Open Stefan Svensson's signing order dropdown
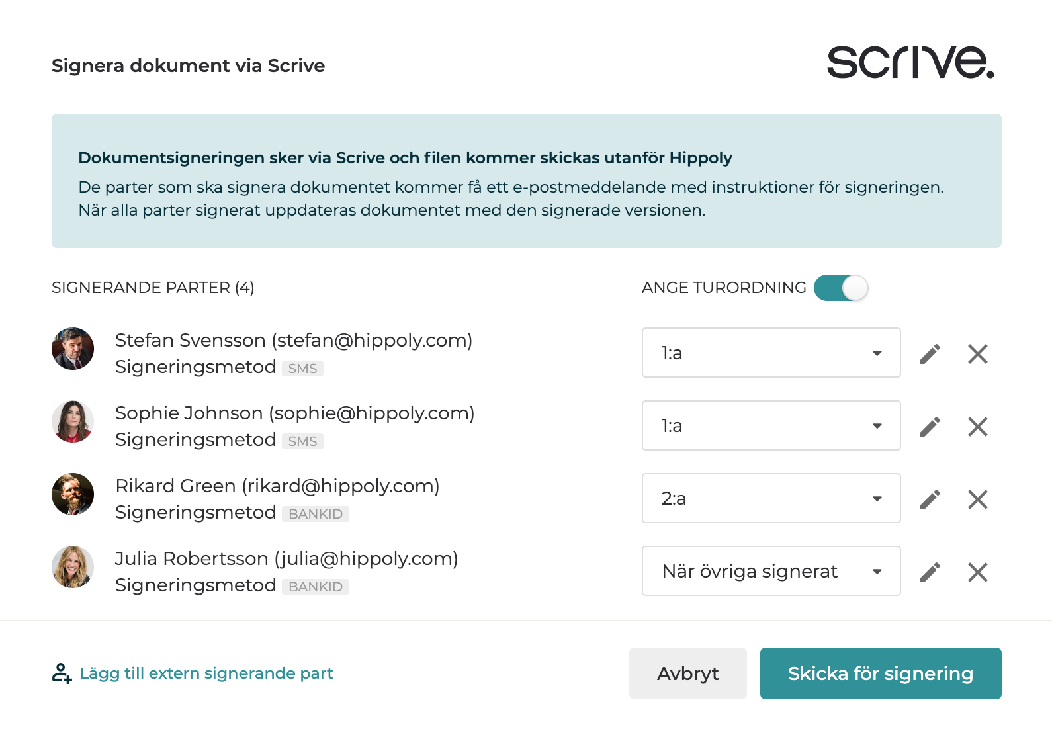Image resolution: width=1052 pixels, height=737 pixels. coord(771,353)
